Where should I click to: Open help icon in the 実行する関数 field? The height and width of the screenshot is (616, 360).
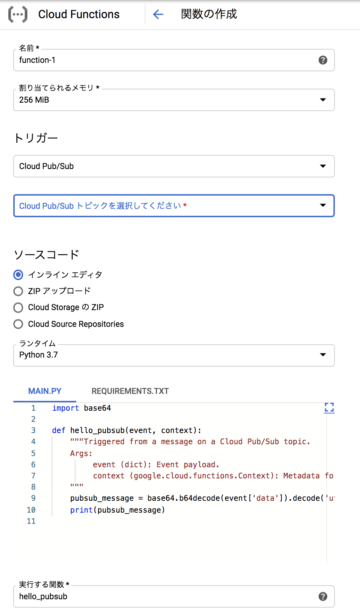coord(323,596)
